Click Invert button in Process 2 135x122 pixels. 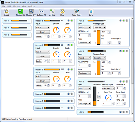[43, 56]
